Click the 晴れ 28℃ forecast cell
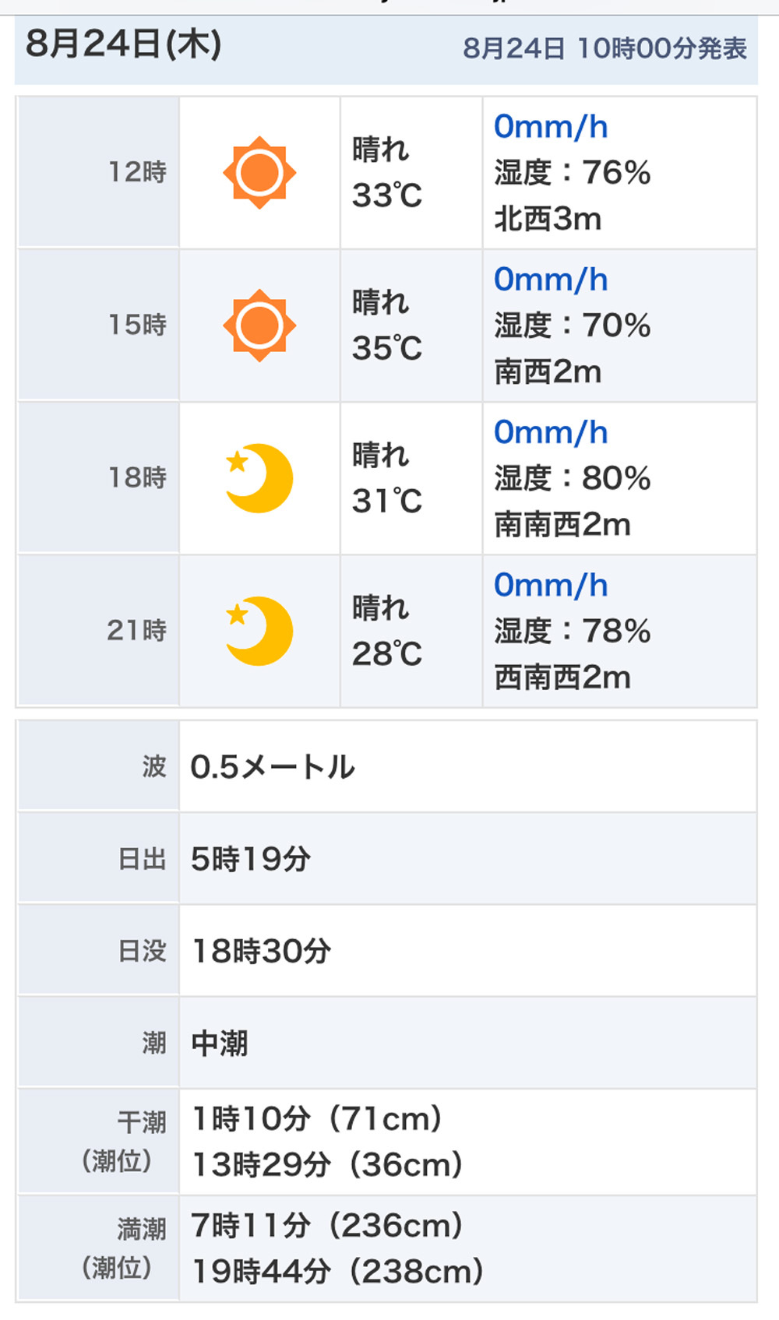The width and height of the screenshot is (779, 1320). click(x=411, y=631)
